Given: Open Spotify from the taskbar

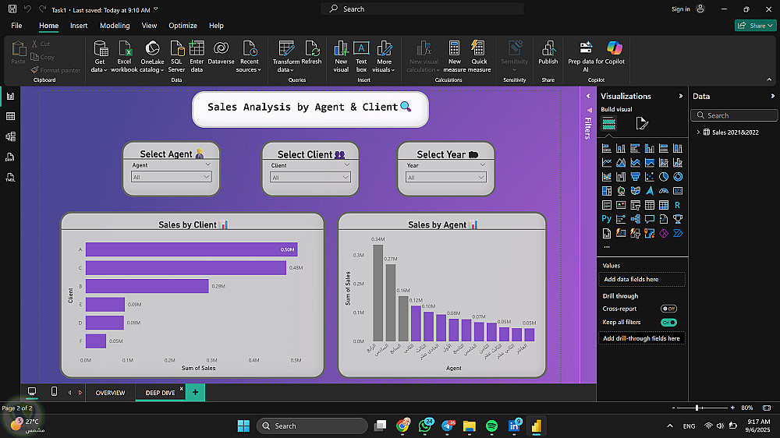Looking at the screenshot, I should pyautogui.click(x=491, y=426).
